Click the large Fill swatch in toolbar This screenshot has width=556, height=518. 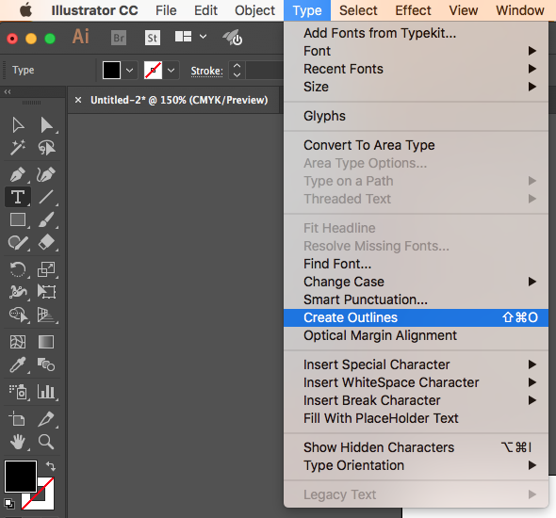click(21, 477)
